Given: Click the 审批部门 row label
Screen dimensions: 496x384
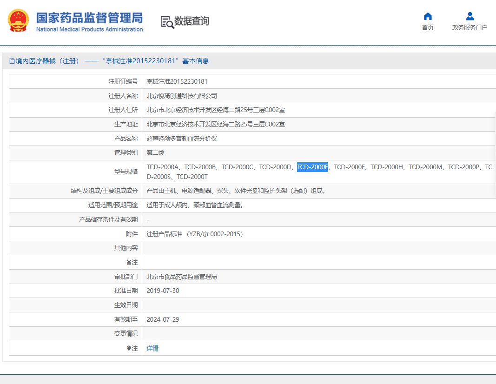Looking at the screenshot, I should coord(126,277).
